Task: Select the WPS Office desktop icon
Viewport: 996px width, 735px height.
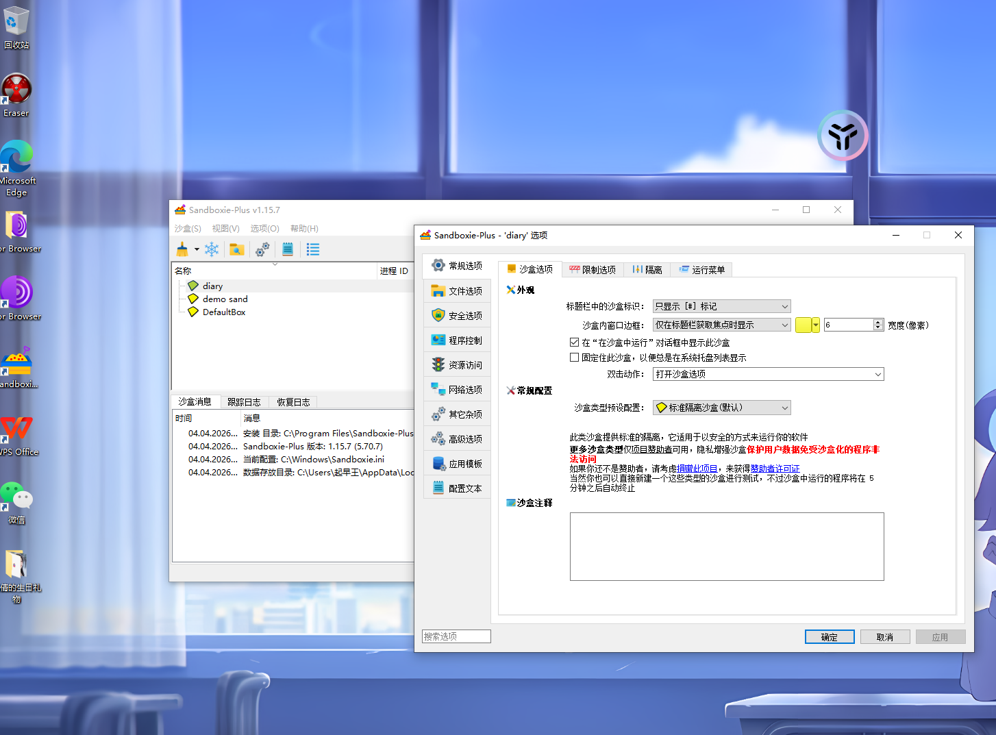Action: pos(16,435)
